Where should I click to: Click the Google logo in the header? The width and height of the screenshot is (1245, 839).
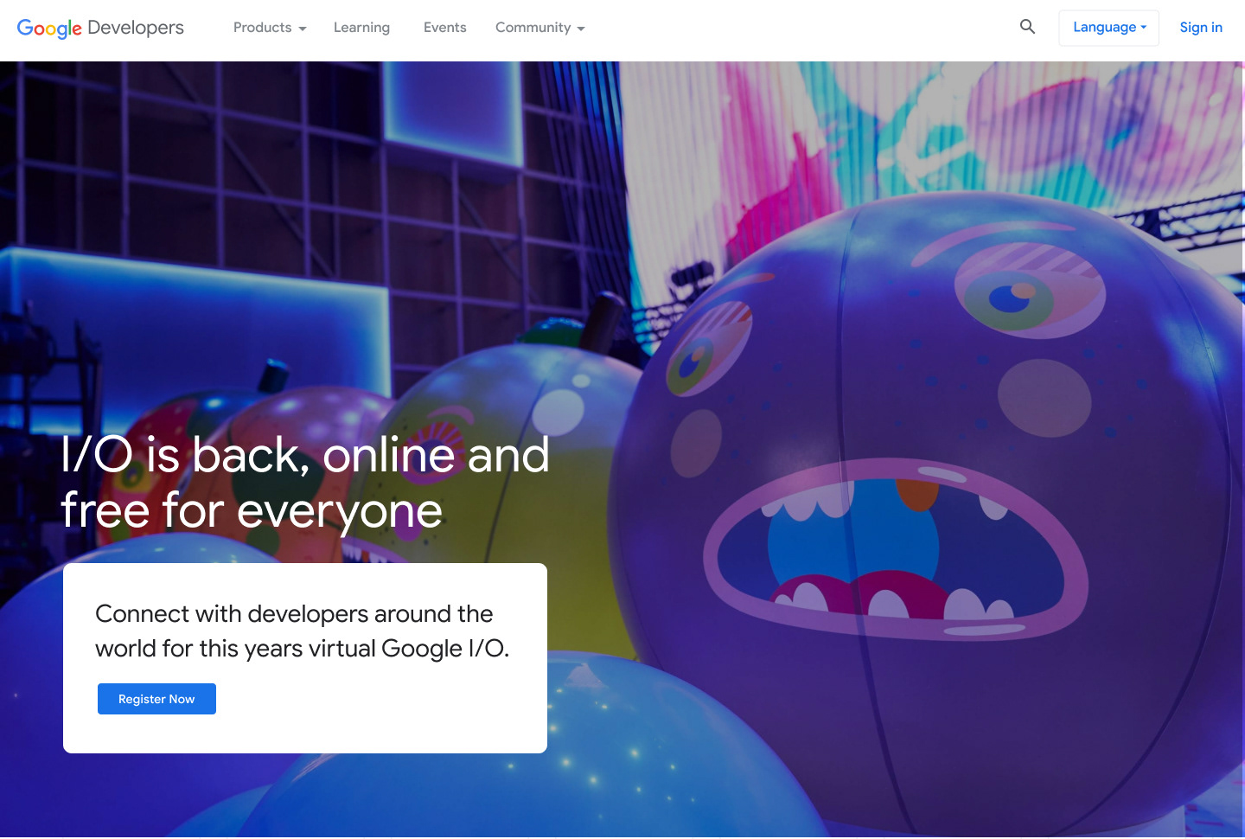tap(49, 28)
